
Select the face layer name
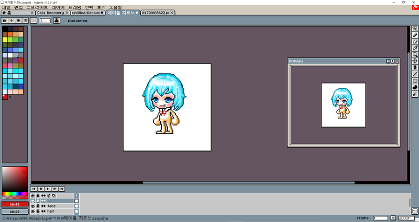pyautogui.click(x=51, y=206)
